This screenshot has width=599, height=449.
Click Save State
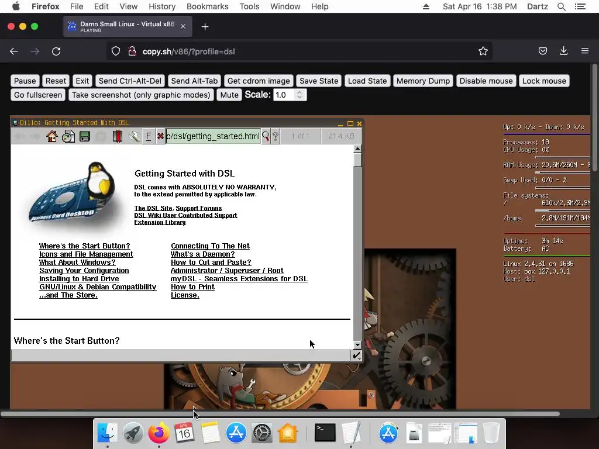click(x=319, y=81)
